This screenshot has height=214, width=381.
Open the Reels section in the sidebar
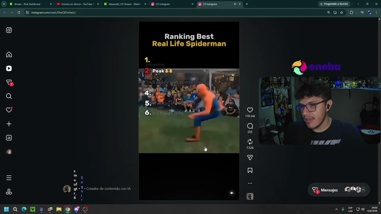(x=9, y=68)
